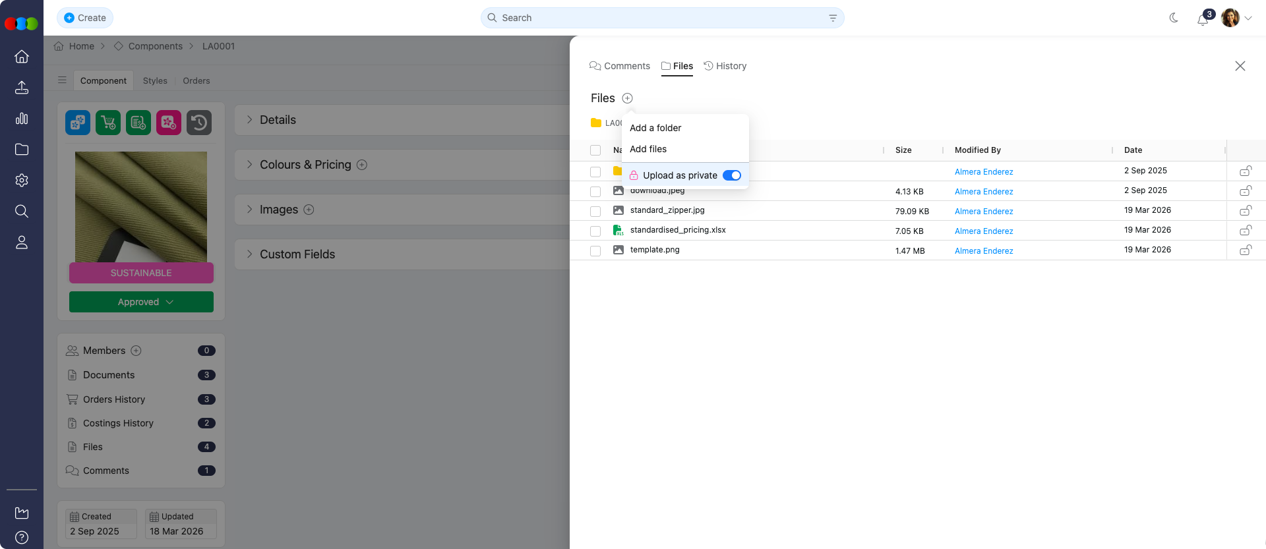Open the user avatar account menu
The image size is (1266, 549).
[x=1236, y=18]
